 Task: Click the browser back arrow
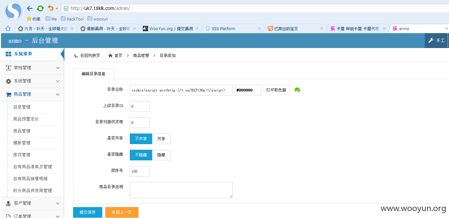30,8
